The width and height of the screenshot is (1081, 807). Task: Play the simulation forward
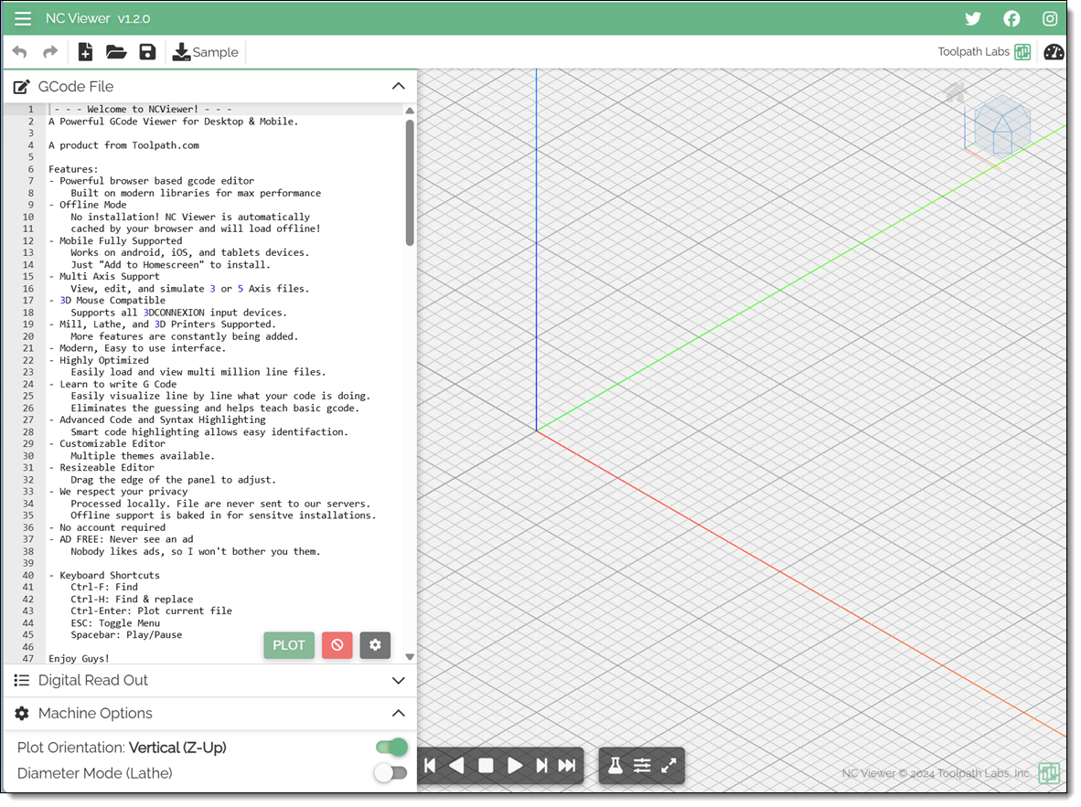click(514, 766)
